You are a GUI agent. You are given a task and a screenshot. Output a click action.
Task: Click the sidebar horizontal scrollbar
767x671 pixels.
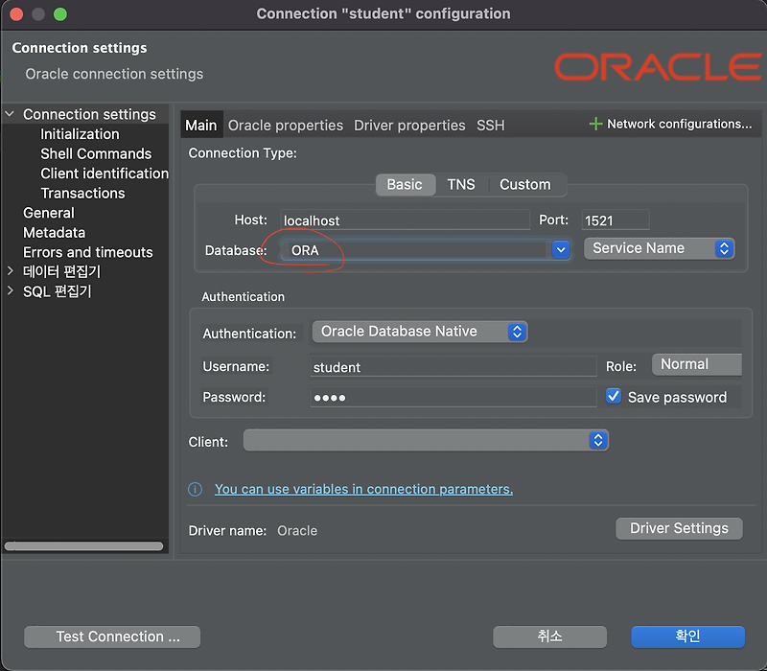pyautogui.click(x=83, y=545)
